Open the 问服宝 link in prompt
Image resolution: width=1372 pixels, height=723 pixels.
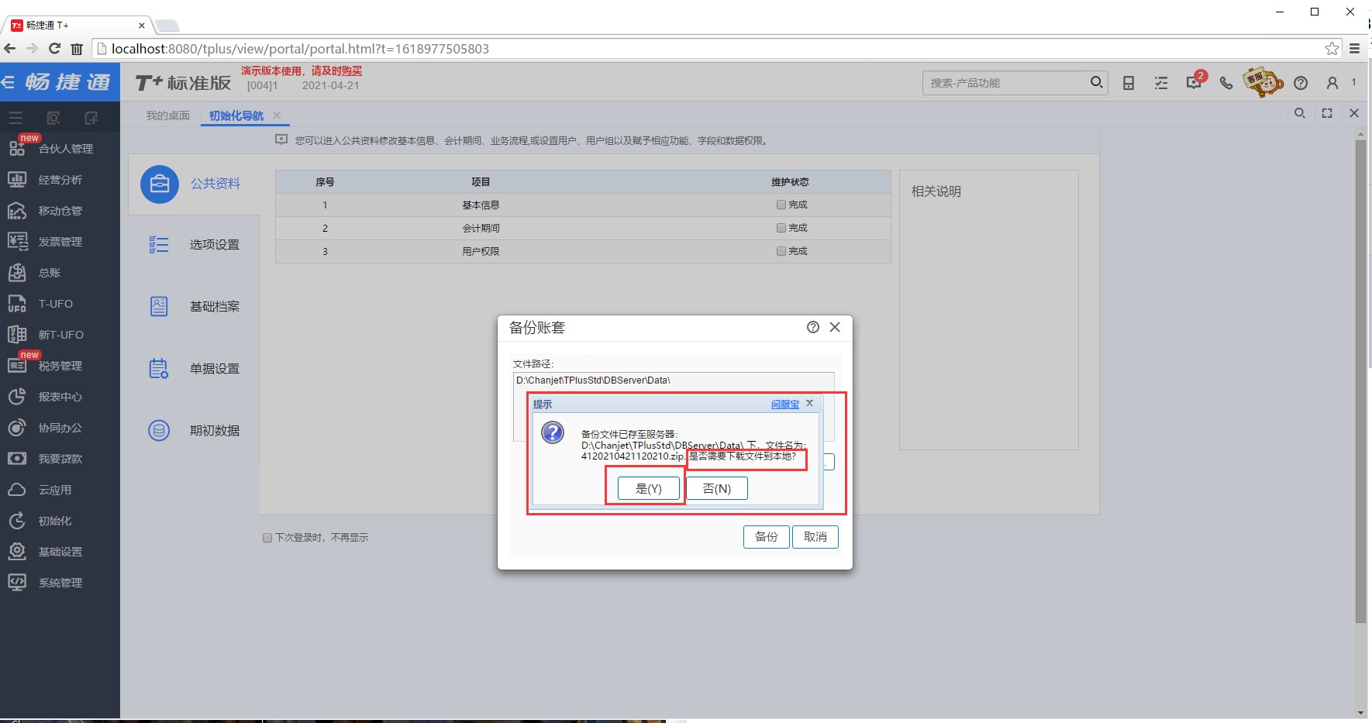pyautogui.click(x=784, y=404)
